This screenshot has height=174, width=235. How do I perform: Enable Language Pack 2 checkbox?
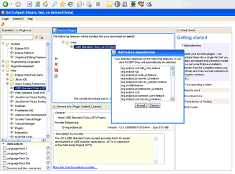pyautogui.click(x=5, y=153)
